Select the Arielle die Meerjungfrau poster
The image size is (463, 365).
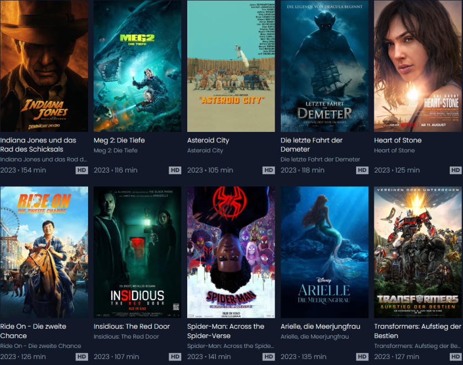tap(324, 252)
